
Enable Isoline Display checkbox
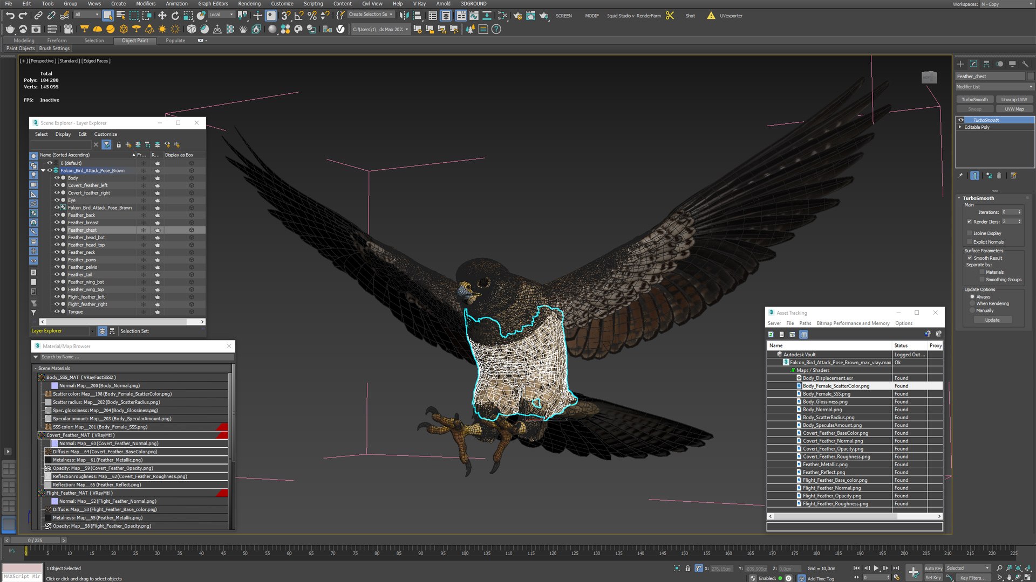pos(970,233)
